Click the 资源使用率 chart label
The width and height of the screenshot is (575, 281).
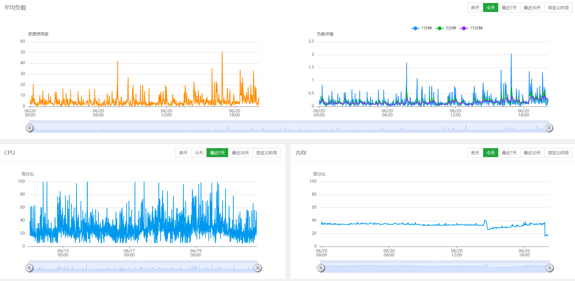click(38, 34)
